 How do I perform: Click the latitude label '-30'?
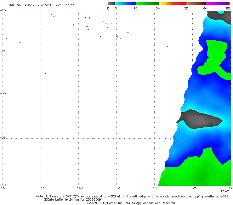[x=3, y=93]
